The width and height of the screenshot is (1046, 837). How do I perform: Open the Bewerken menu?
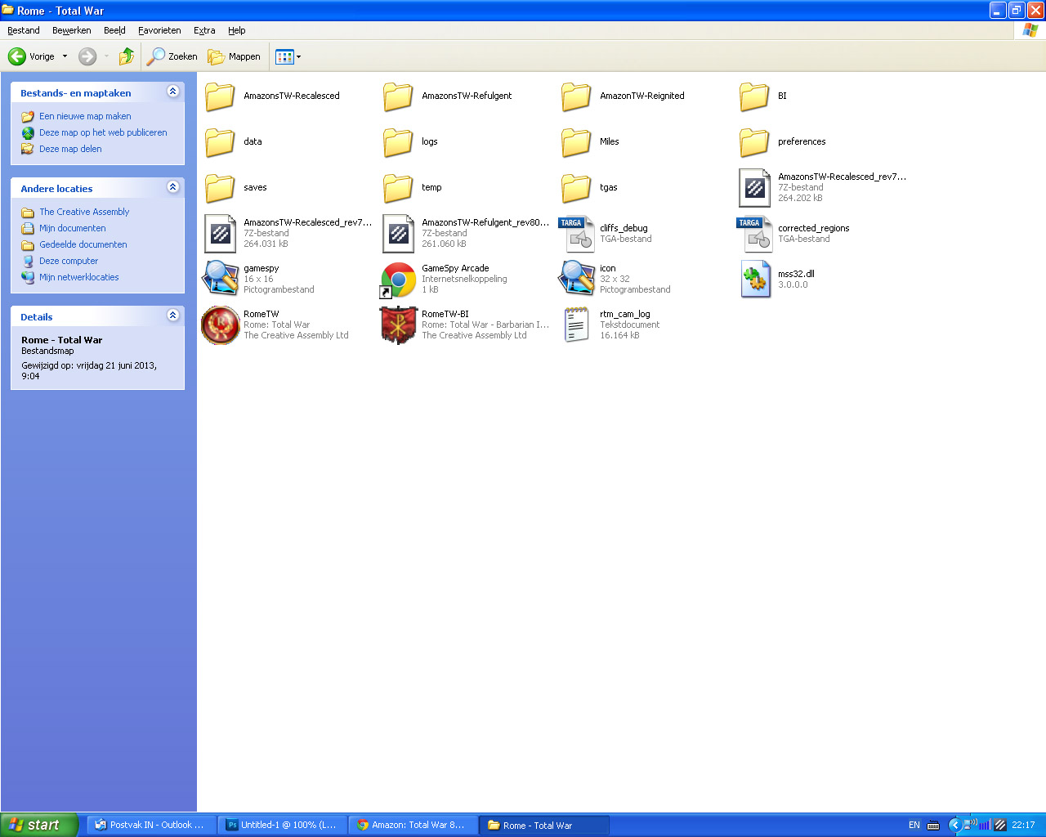72,30
